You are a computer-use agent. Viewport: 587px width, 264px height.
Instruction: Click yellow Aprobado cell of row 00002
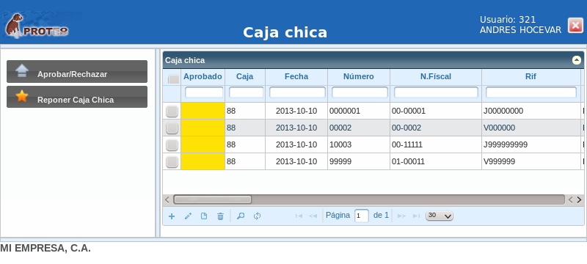(x=203, y=128)
